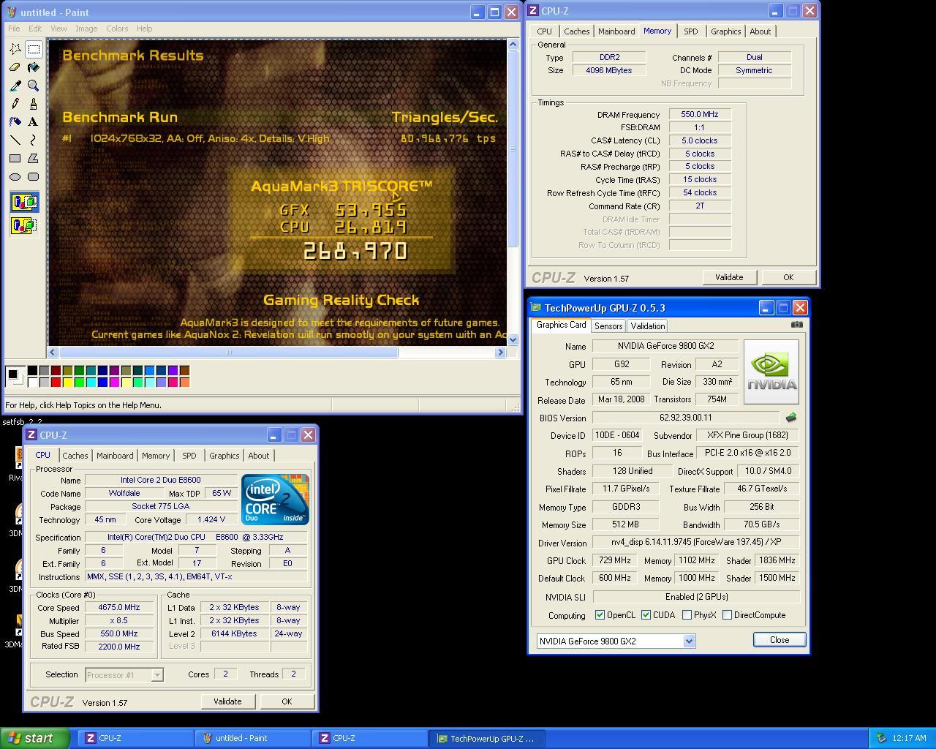Switch to untitled - Paint in the taskbar
This screenshot has height=749, width=936.
pos(253,738)
